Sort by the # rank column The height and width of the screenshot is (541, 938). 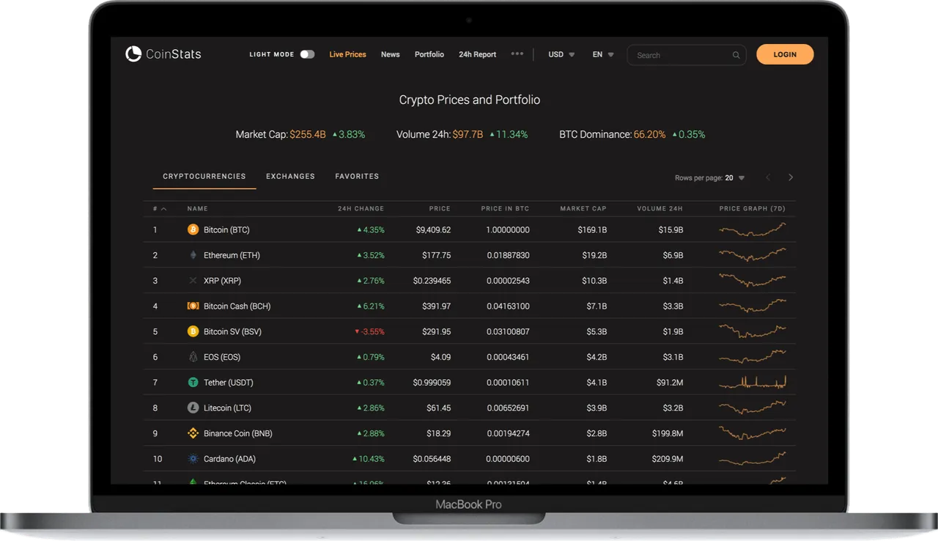coord(160,209)
